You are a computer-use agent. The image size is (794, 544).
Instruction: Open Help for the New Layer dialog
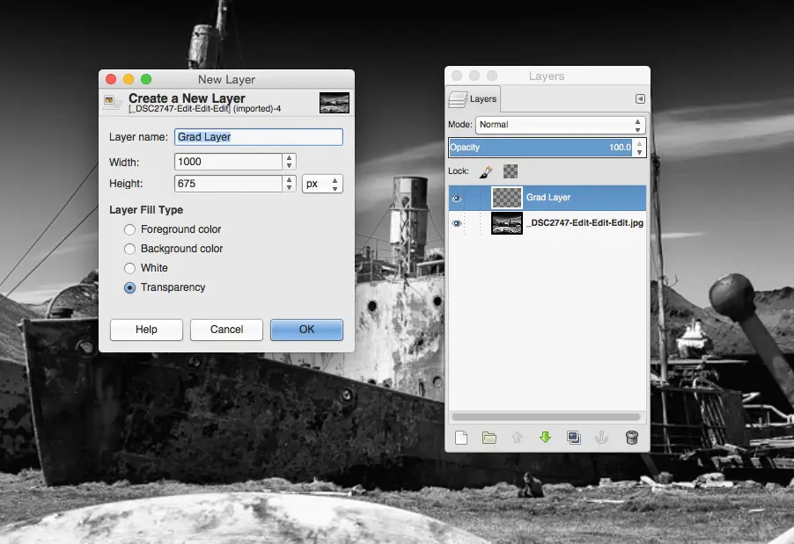(146, 330)
